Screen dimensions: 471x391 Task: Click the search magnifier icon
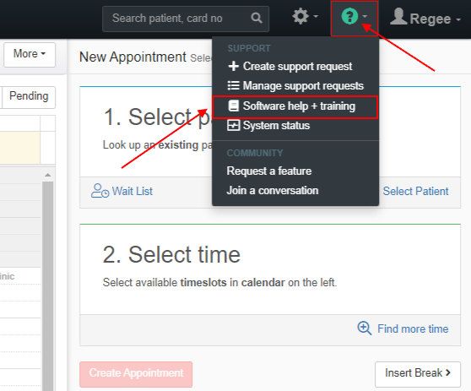point(257,19)
